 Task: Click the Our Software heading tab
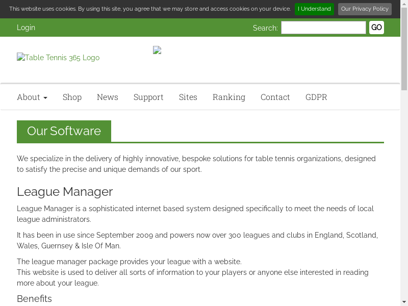(x=64, y=131)
